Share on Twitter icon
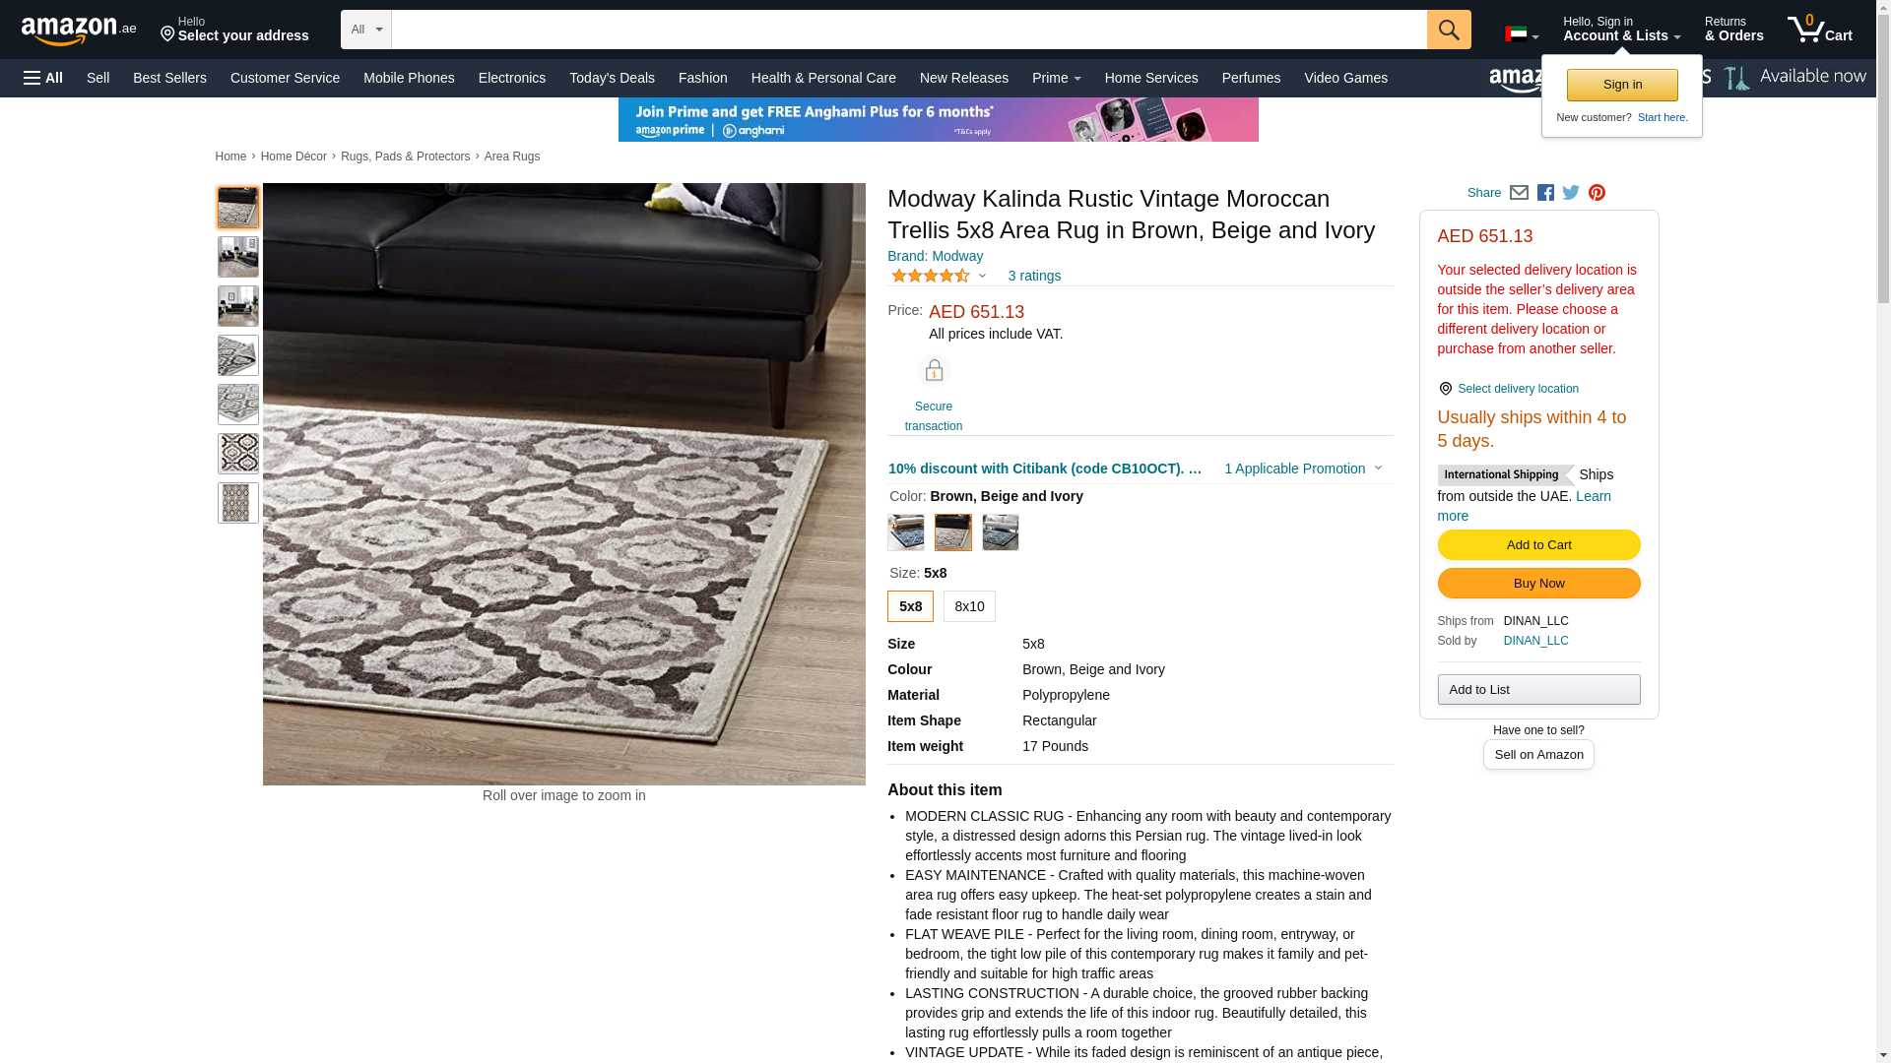This screenshot has height=1063, width=1891. click(1571, 193)
